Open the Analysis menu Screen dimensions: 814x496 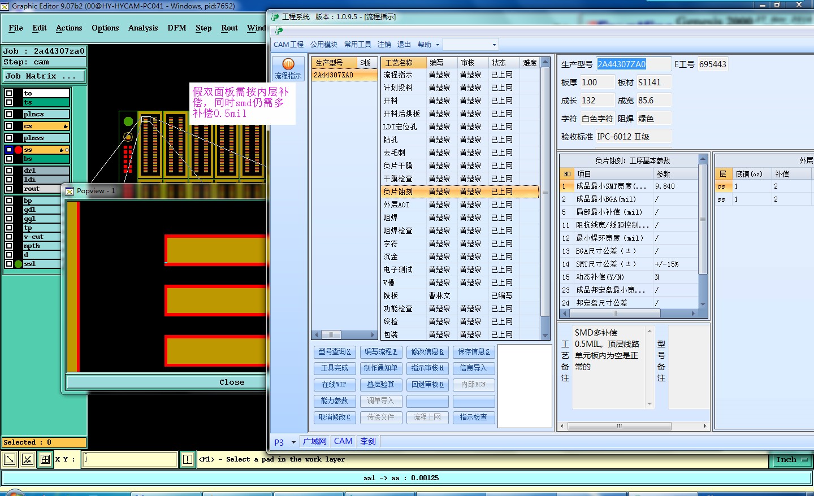coord(142,28)
